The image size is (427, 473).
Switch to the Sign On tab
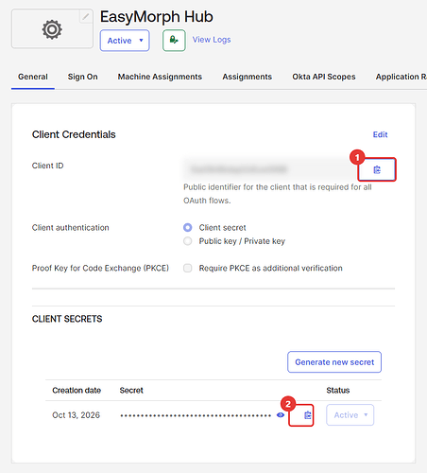point(83,77)
